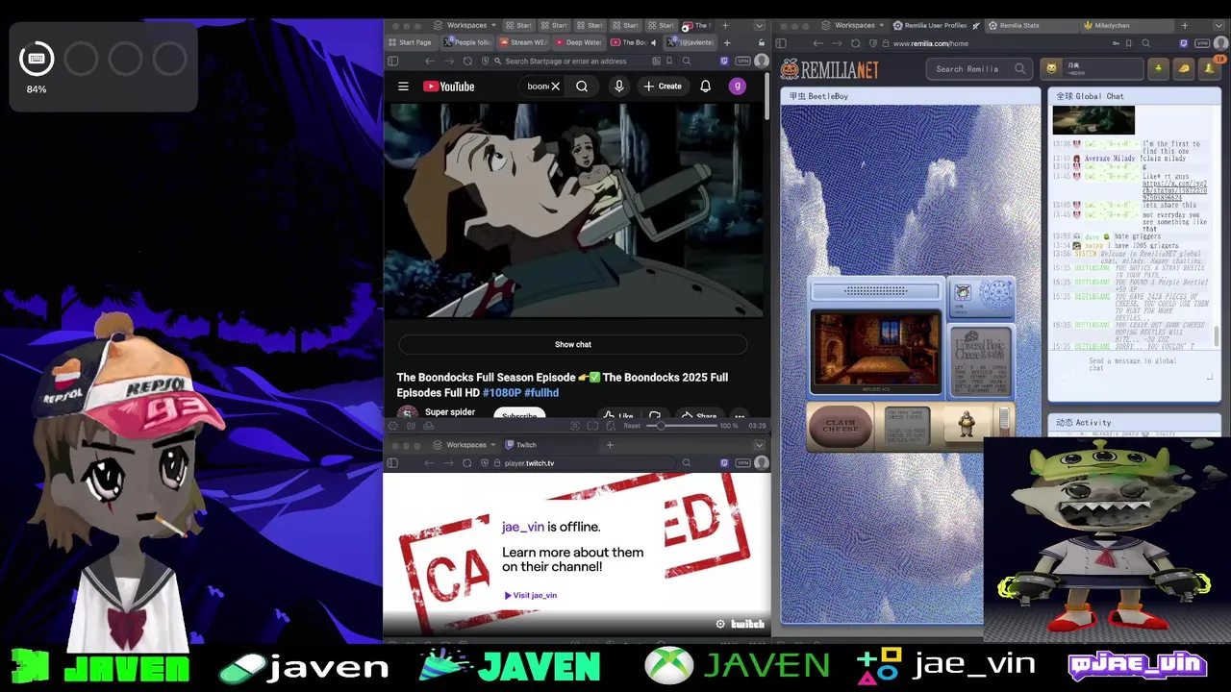Open the video thumbnail in Global Chat

coord(1093,120)
